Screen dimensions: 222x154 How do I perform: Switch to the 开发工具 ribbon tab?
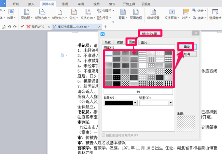(x=129, y=4)
